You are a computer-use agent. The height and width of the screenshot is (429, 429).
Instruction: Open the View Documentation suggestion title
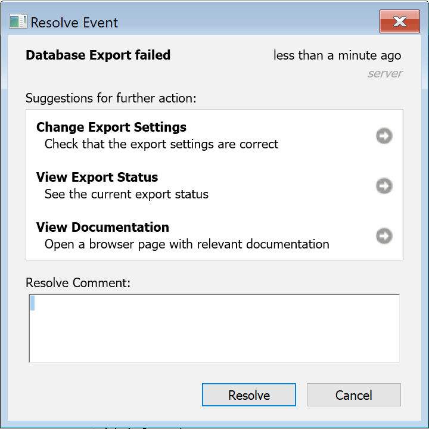coord(102,228)
